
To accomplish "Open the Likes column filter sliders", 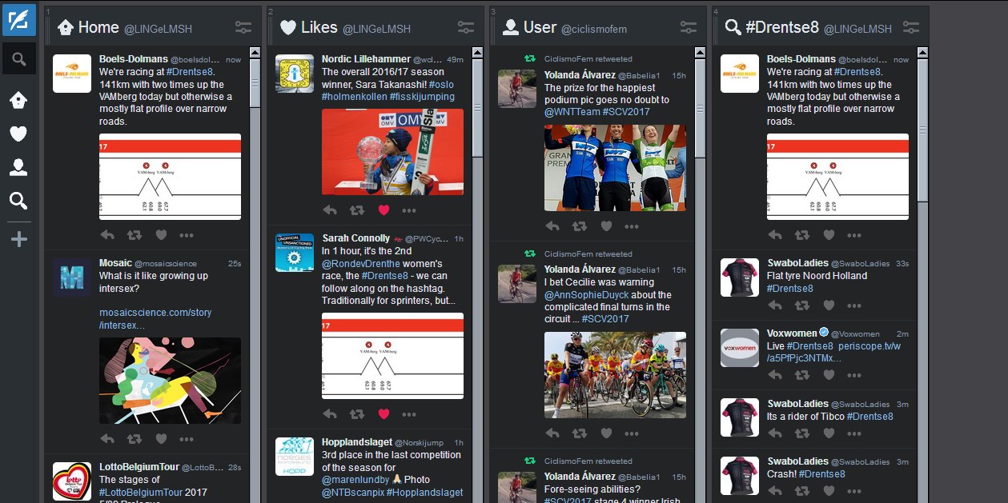I will (465, 26).
